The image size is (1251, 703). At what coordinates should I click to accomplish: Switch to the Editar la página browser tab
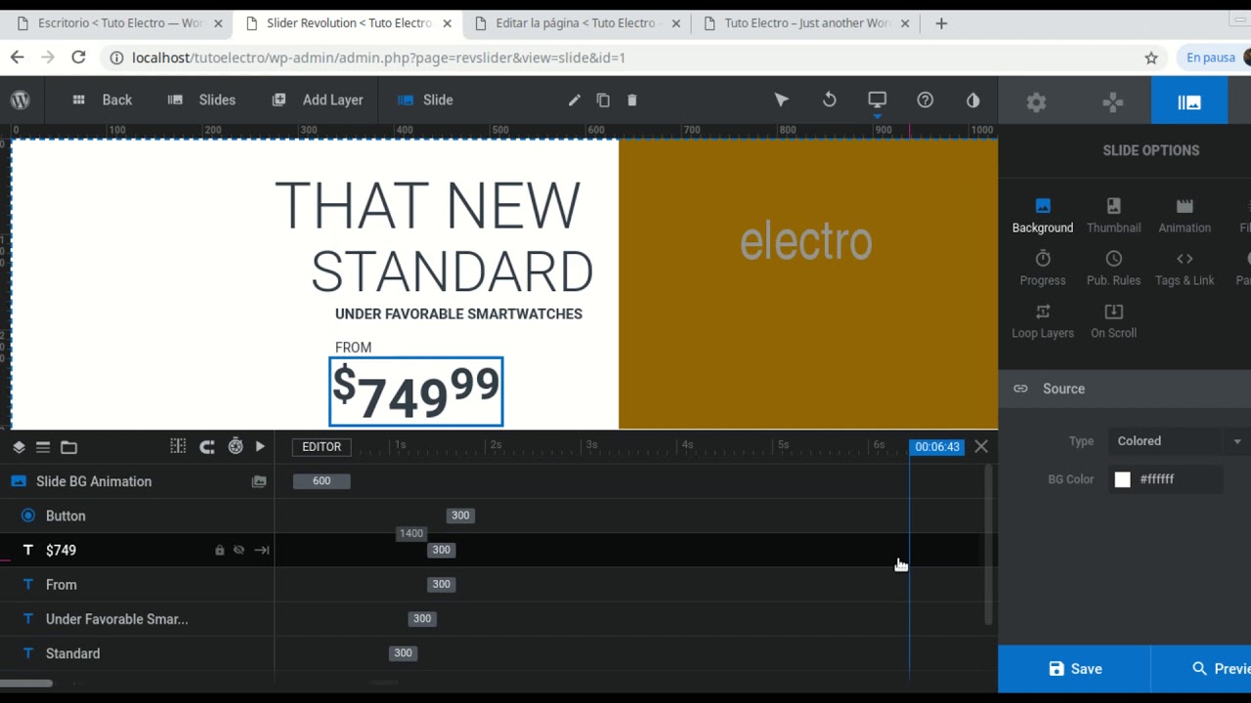click(x=577, y=23)
